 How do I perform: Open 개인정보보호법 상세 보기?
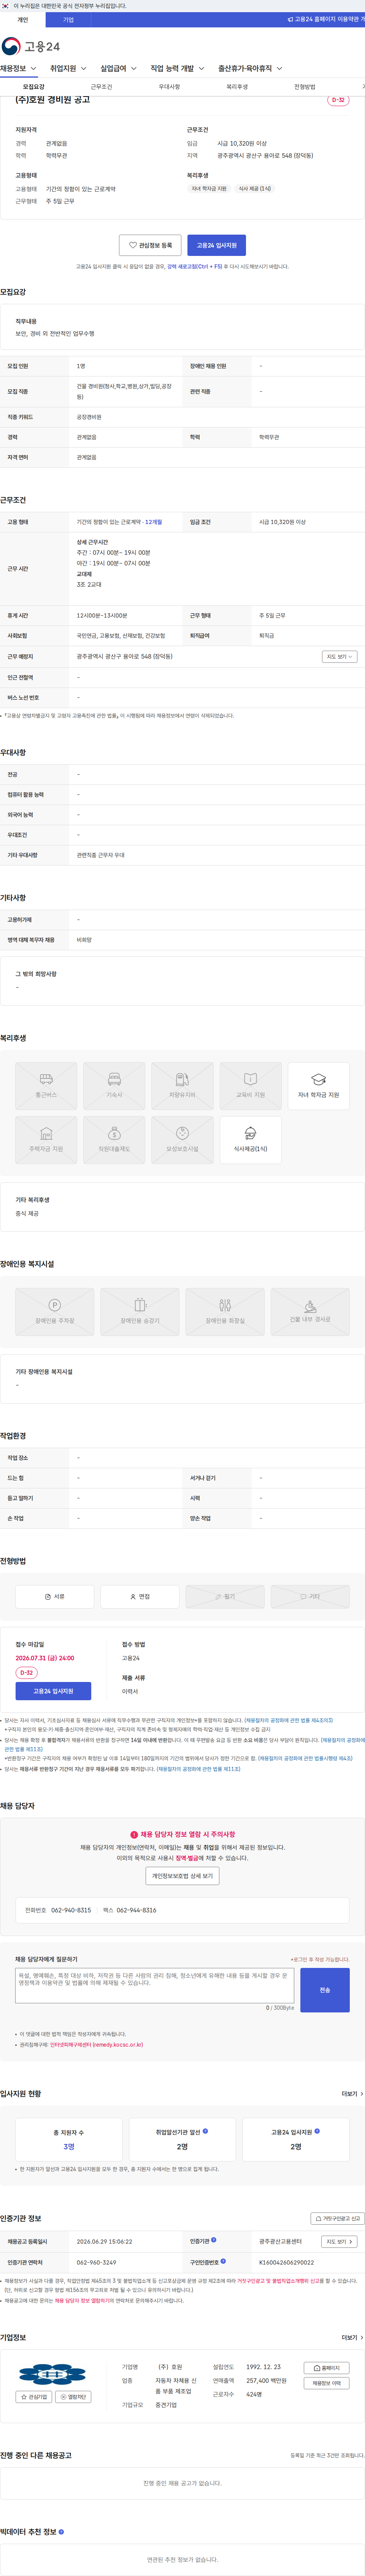182,1876
